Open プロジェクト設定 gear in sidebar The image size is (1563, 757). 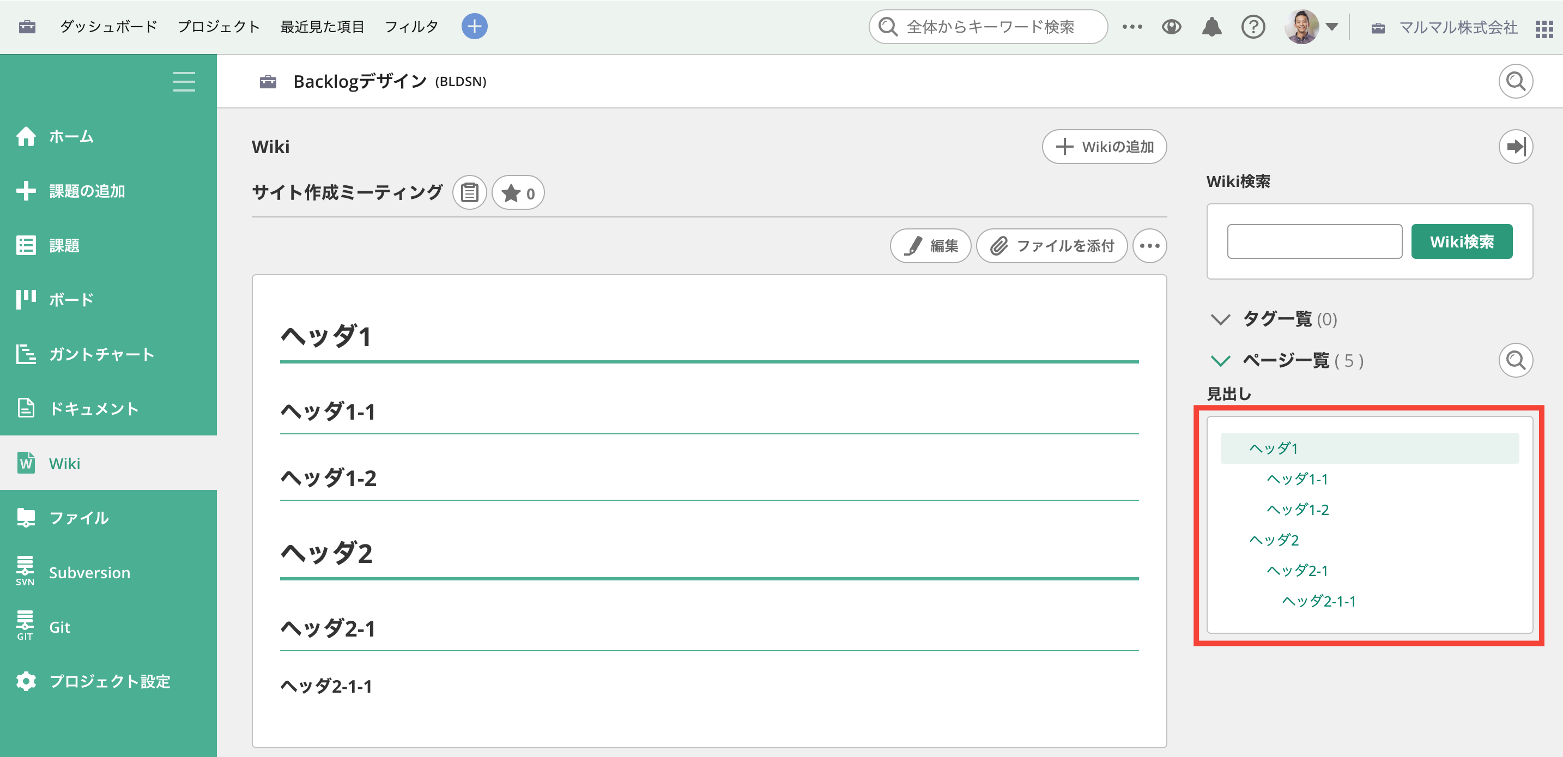pos(108,681)
